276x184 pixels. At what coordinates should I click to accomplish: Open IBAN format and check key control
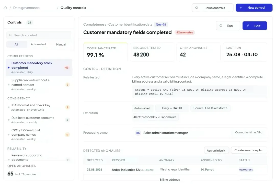point(39,107)
